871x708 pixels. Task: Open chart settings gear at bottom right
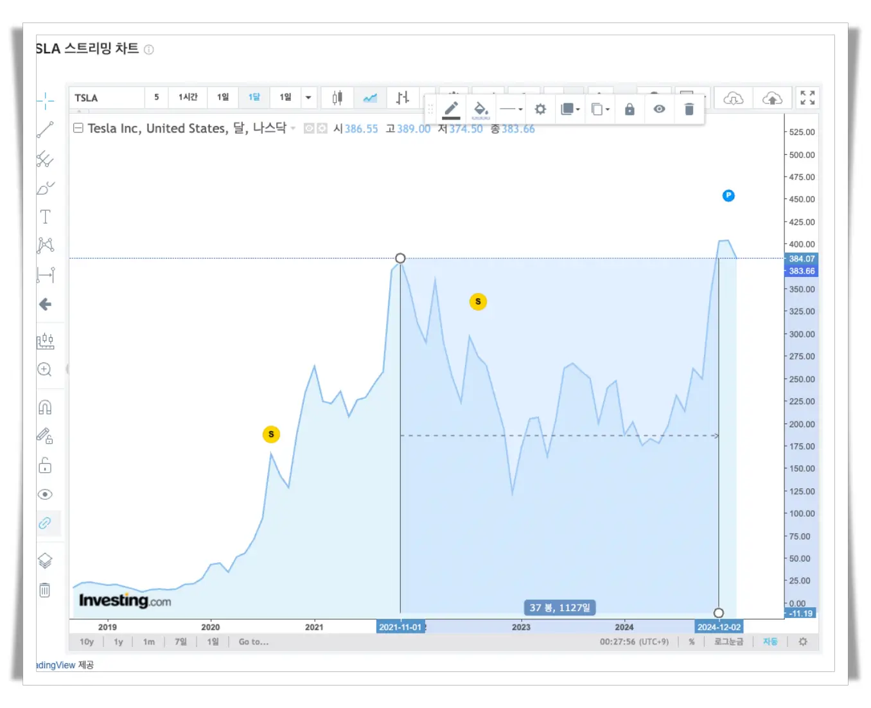[x=803, y=642]
